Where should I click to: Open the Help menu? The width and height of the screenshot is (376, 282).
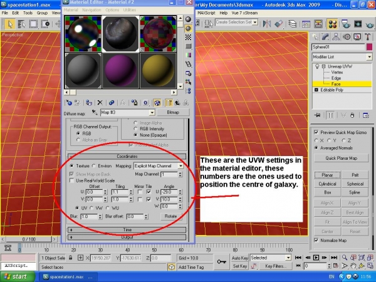[x=224, y=13]
